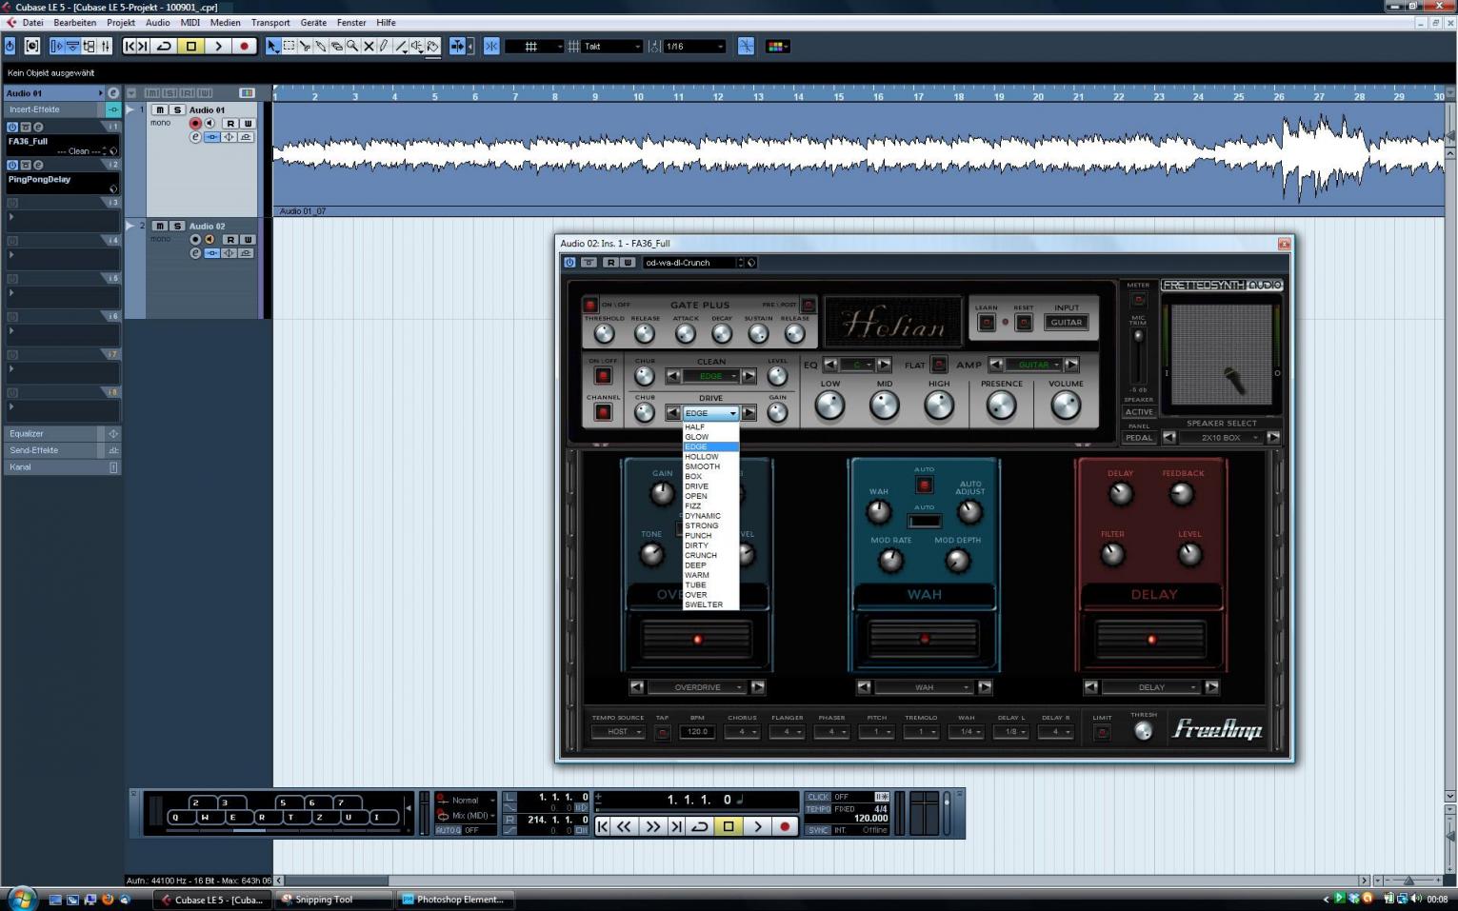Toggle the EQ FLAT red button
This screenshot has height=911, width=1458.
pyautogui.click(x=939, y=365)
